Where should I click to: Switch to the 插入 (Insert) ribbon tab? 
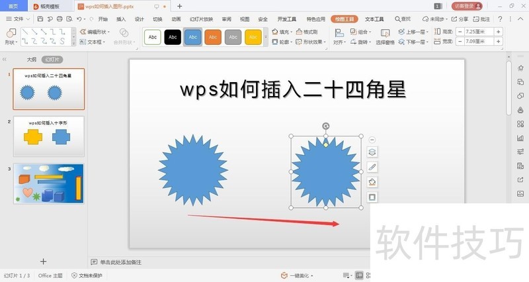tap(121, 19)
